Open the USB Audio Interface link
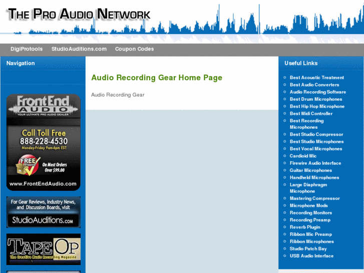Image resolution: width=364 pixels, height=273 pixels. (x=311, y=256)
